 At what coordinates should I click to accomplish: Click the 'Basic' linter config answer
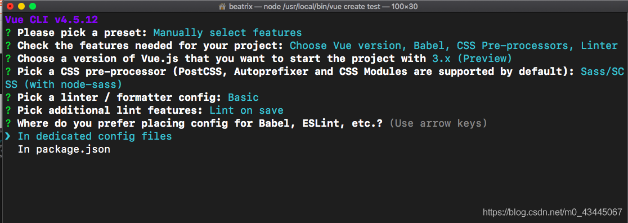click(x=243, y=97)
